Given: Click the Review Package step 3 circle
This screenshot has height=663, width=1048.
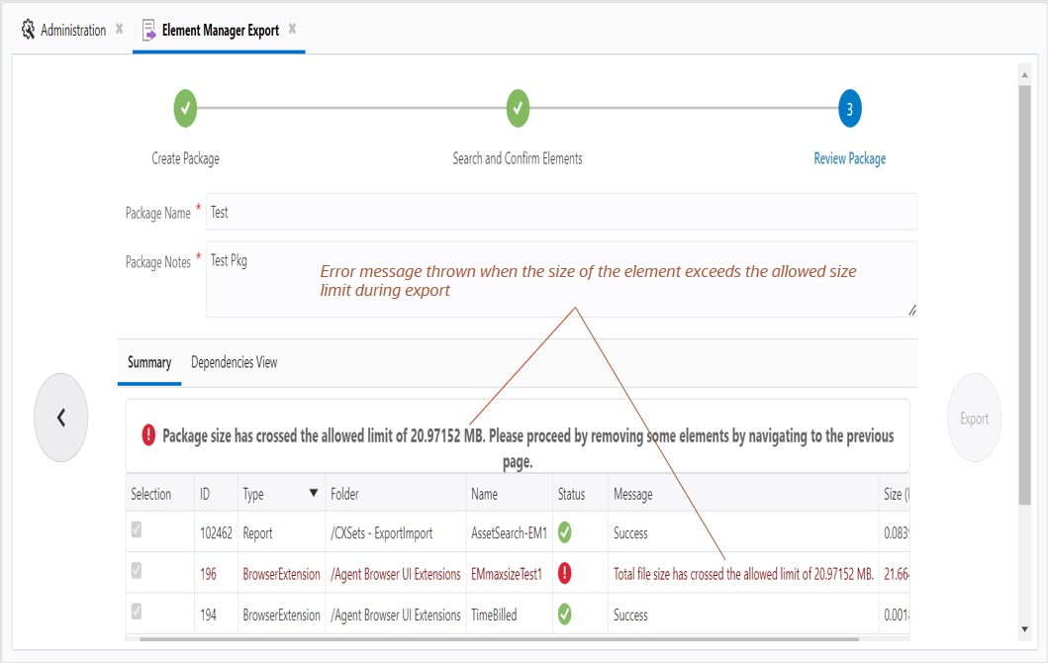Looking at the screenshot, I should 849,108.
